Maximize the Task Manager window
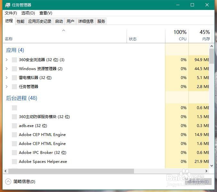 pos(192,5)
